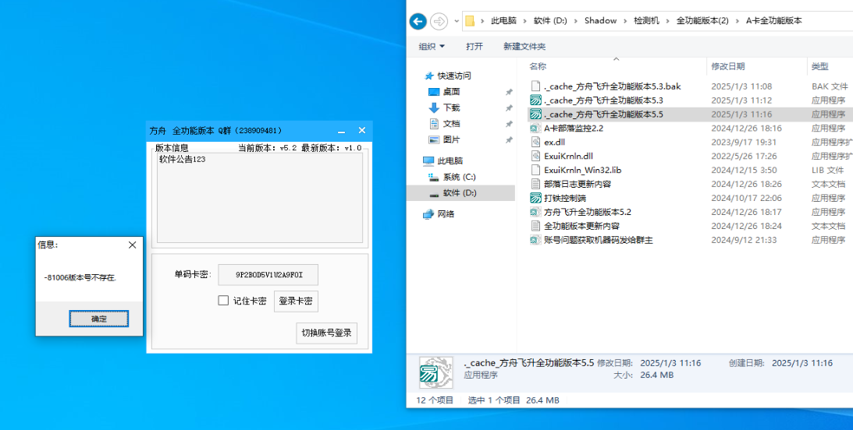The height and width of the screenshot is (430, 853).
Task: Click the 确定 button in the message dialog
Action: pos(98,319)
